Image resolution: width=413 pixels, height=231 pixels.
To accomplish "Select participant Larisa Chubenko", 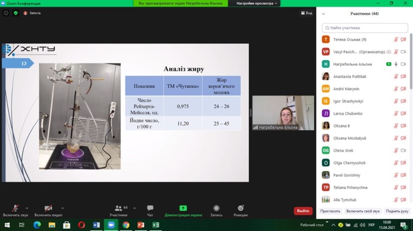I will point(363,113).
